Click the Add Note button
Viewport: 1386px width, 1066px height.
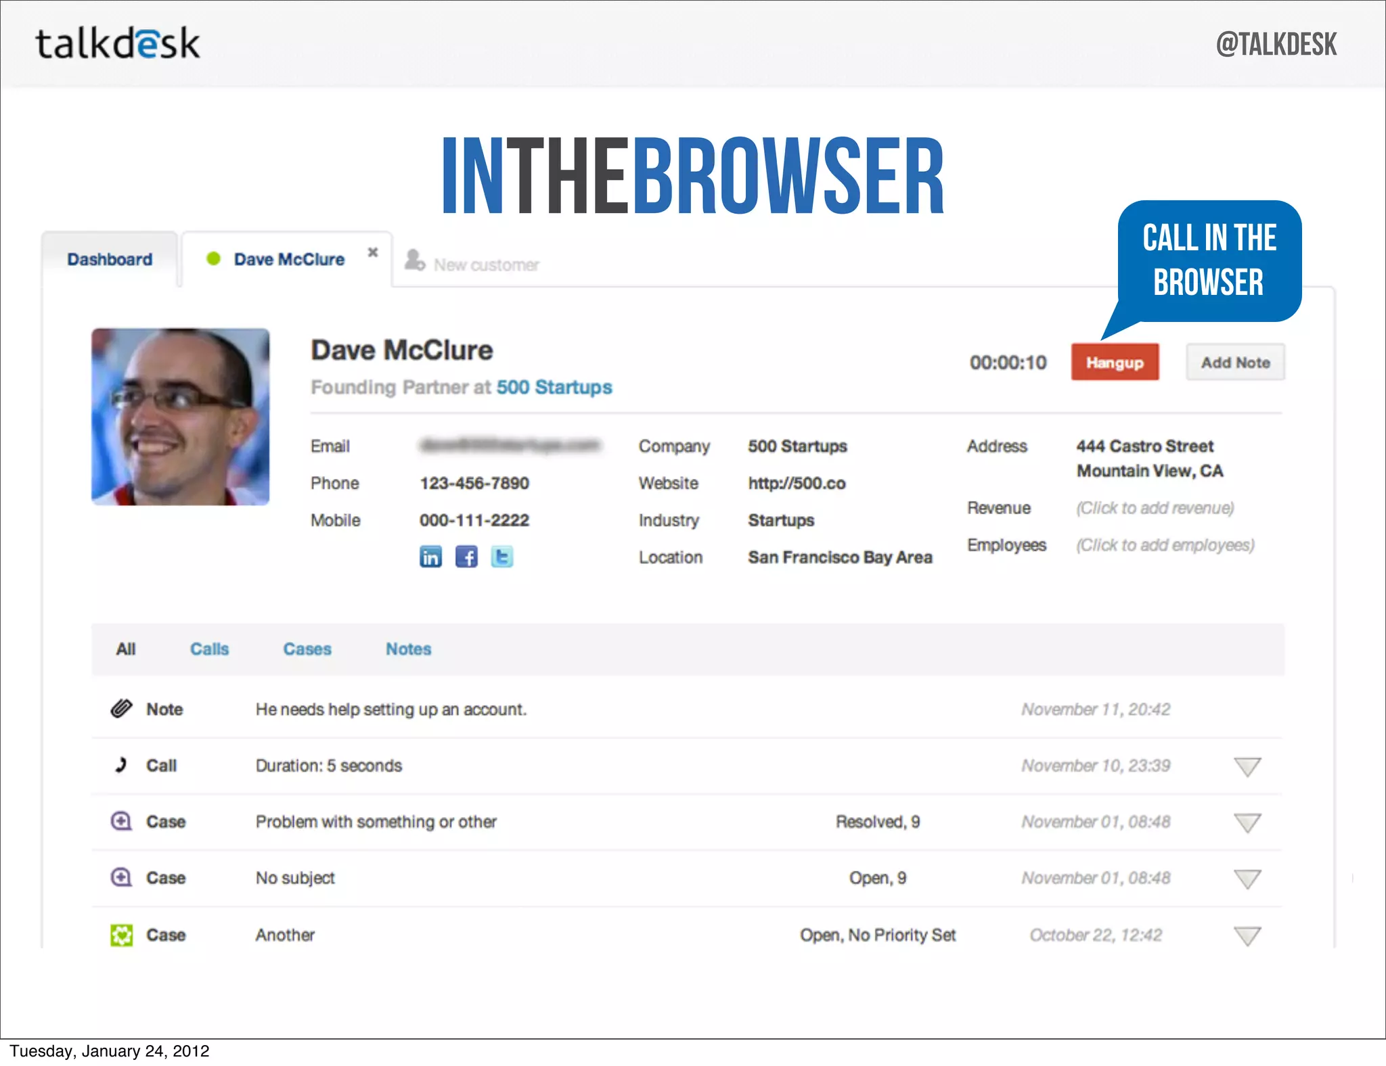[1235, 363]
